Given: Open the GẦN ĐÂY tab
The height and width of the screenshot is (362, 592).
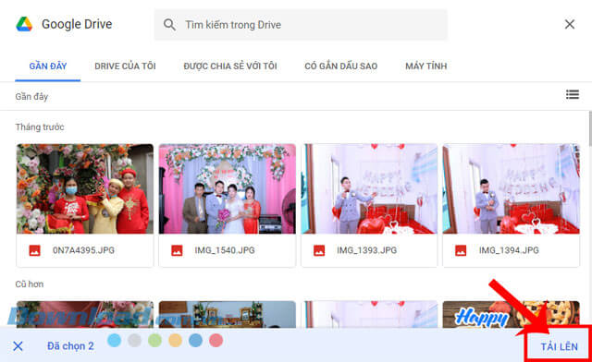Looking at the screenshot, I should pyautogui.click(x=48, y=66).
